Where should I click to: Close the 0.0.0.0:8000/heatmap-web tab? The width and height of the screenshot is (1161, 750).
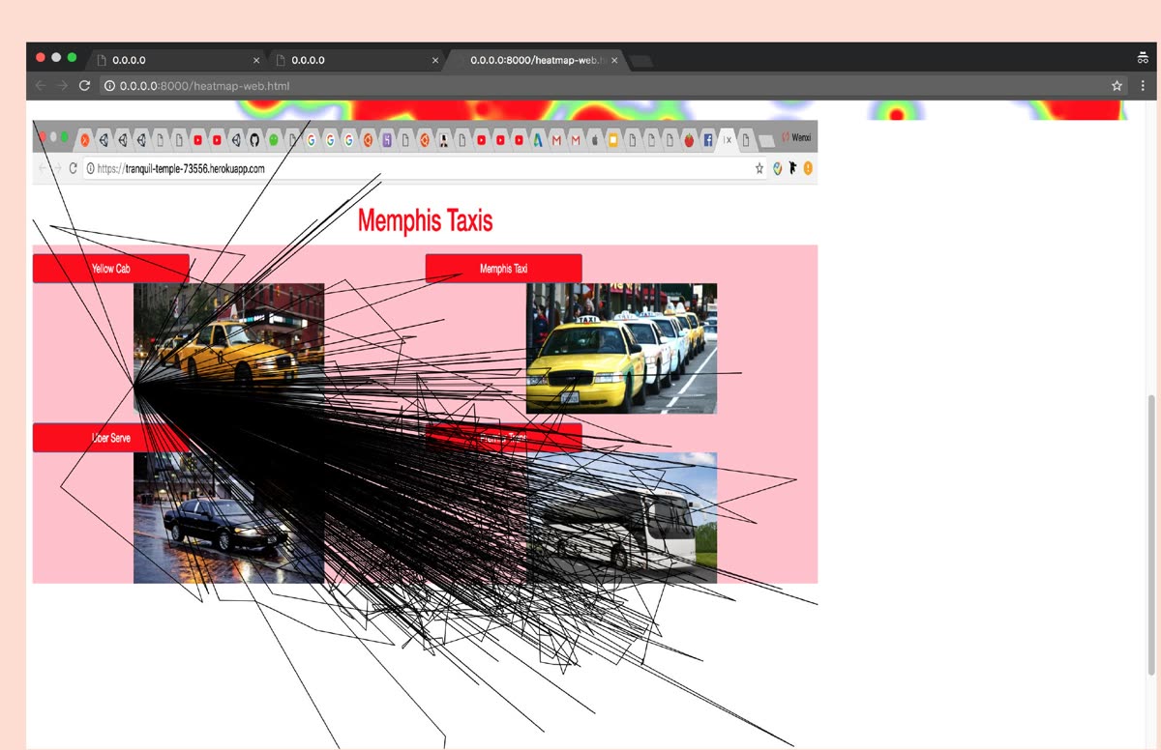click(x=614, y=60)
